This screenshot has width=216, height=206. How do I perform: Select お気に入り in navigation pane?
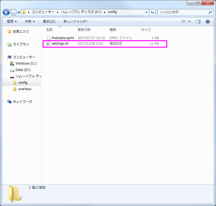point(21,32)
